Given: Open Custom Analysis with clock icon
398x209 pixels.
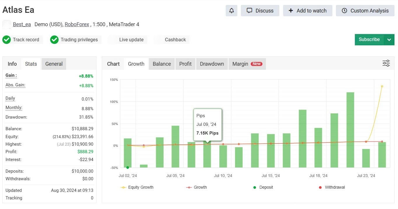Looking at the screenshot, I should pyautogui.click(x=365, y=11).
